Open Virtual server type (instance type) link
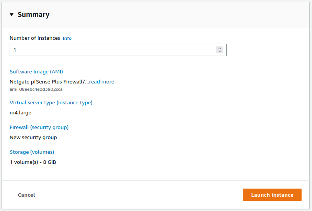The image size is (312, 211). 51,102
